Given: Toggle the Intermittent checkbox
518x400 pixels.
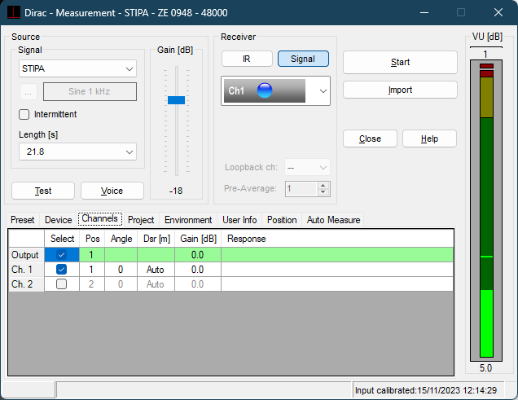Looking at the screenshot, I should (x=24, y=114).
